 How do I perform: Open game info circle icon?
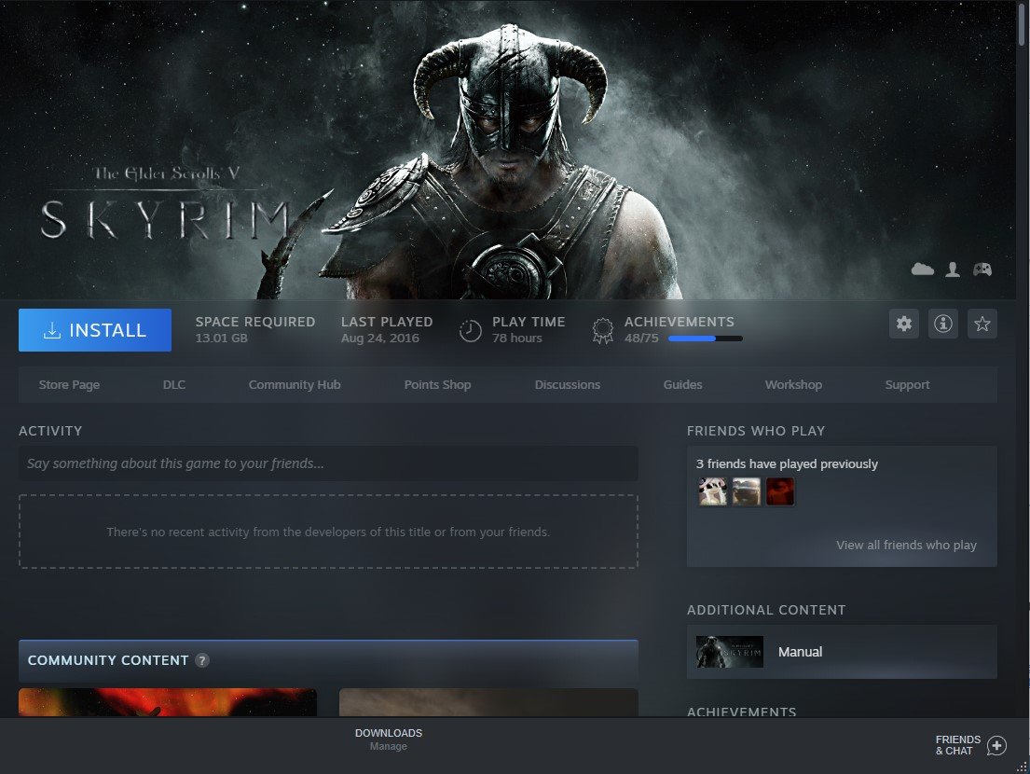point(943,324)
